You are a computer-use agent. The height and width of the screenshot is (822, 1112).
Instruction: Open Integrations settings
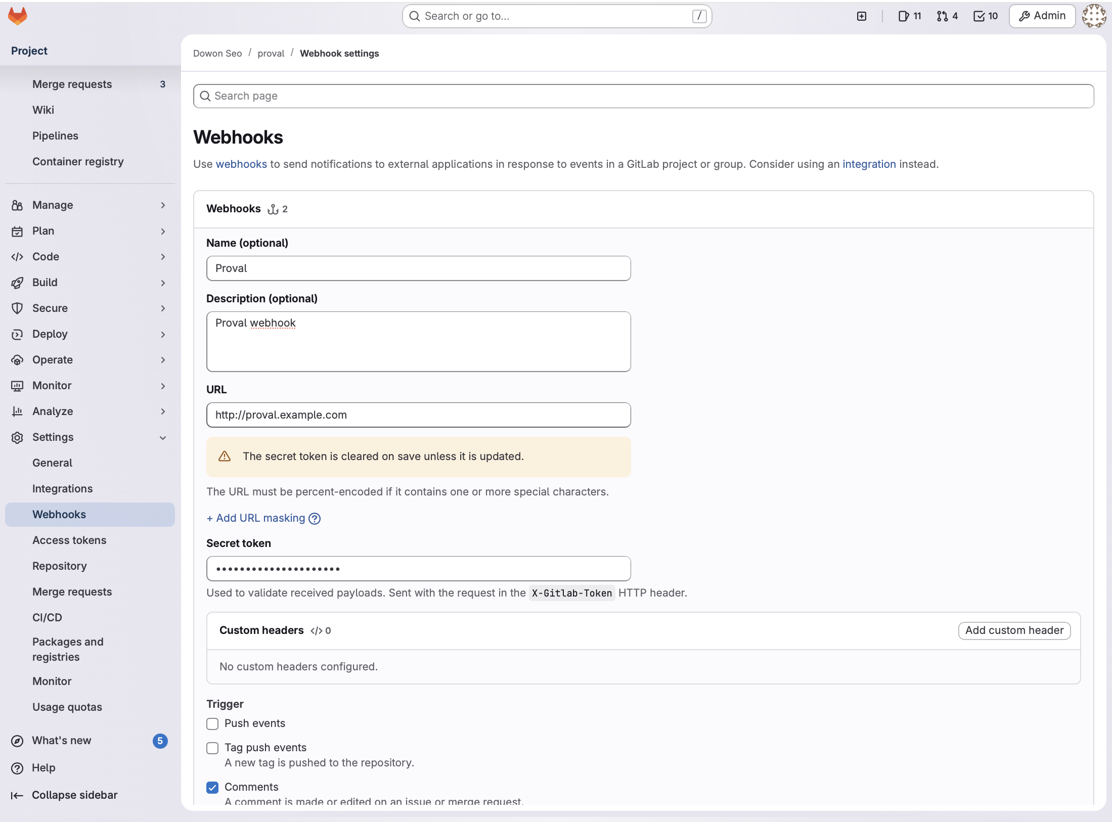click(x=90, y=489)
